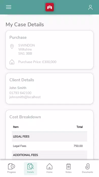Tap the Legal Fees 750.00 row
This screenshot has width=99, height=177.
(49, 146)
